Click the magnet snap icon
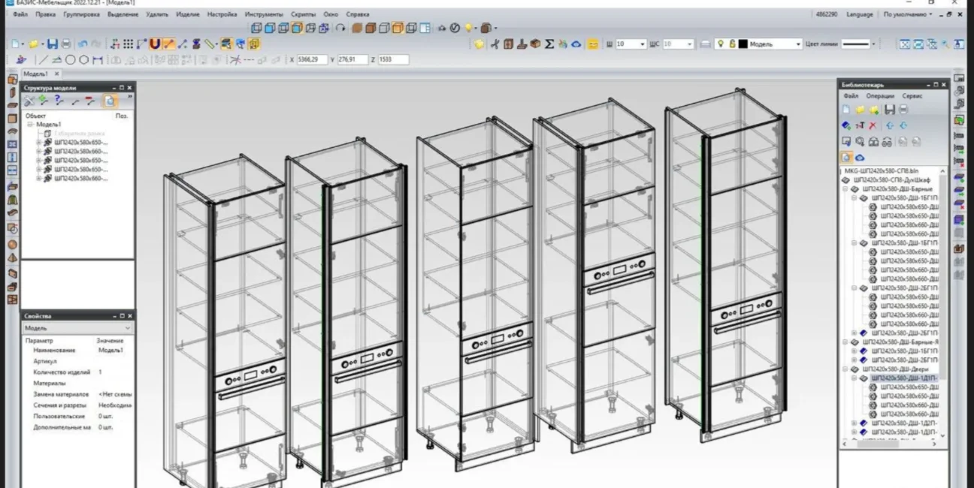The image size is (974, 488). [155, 44]
